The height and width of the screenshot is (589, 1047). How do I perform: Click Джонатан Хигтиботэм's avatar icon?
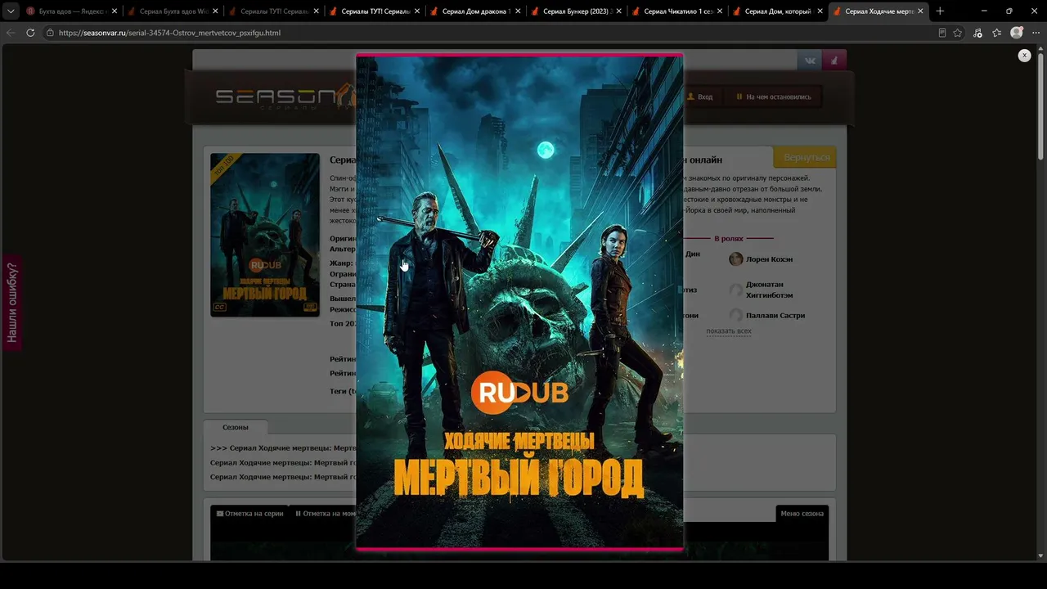[736, 290]
